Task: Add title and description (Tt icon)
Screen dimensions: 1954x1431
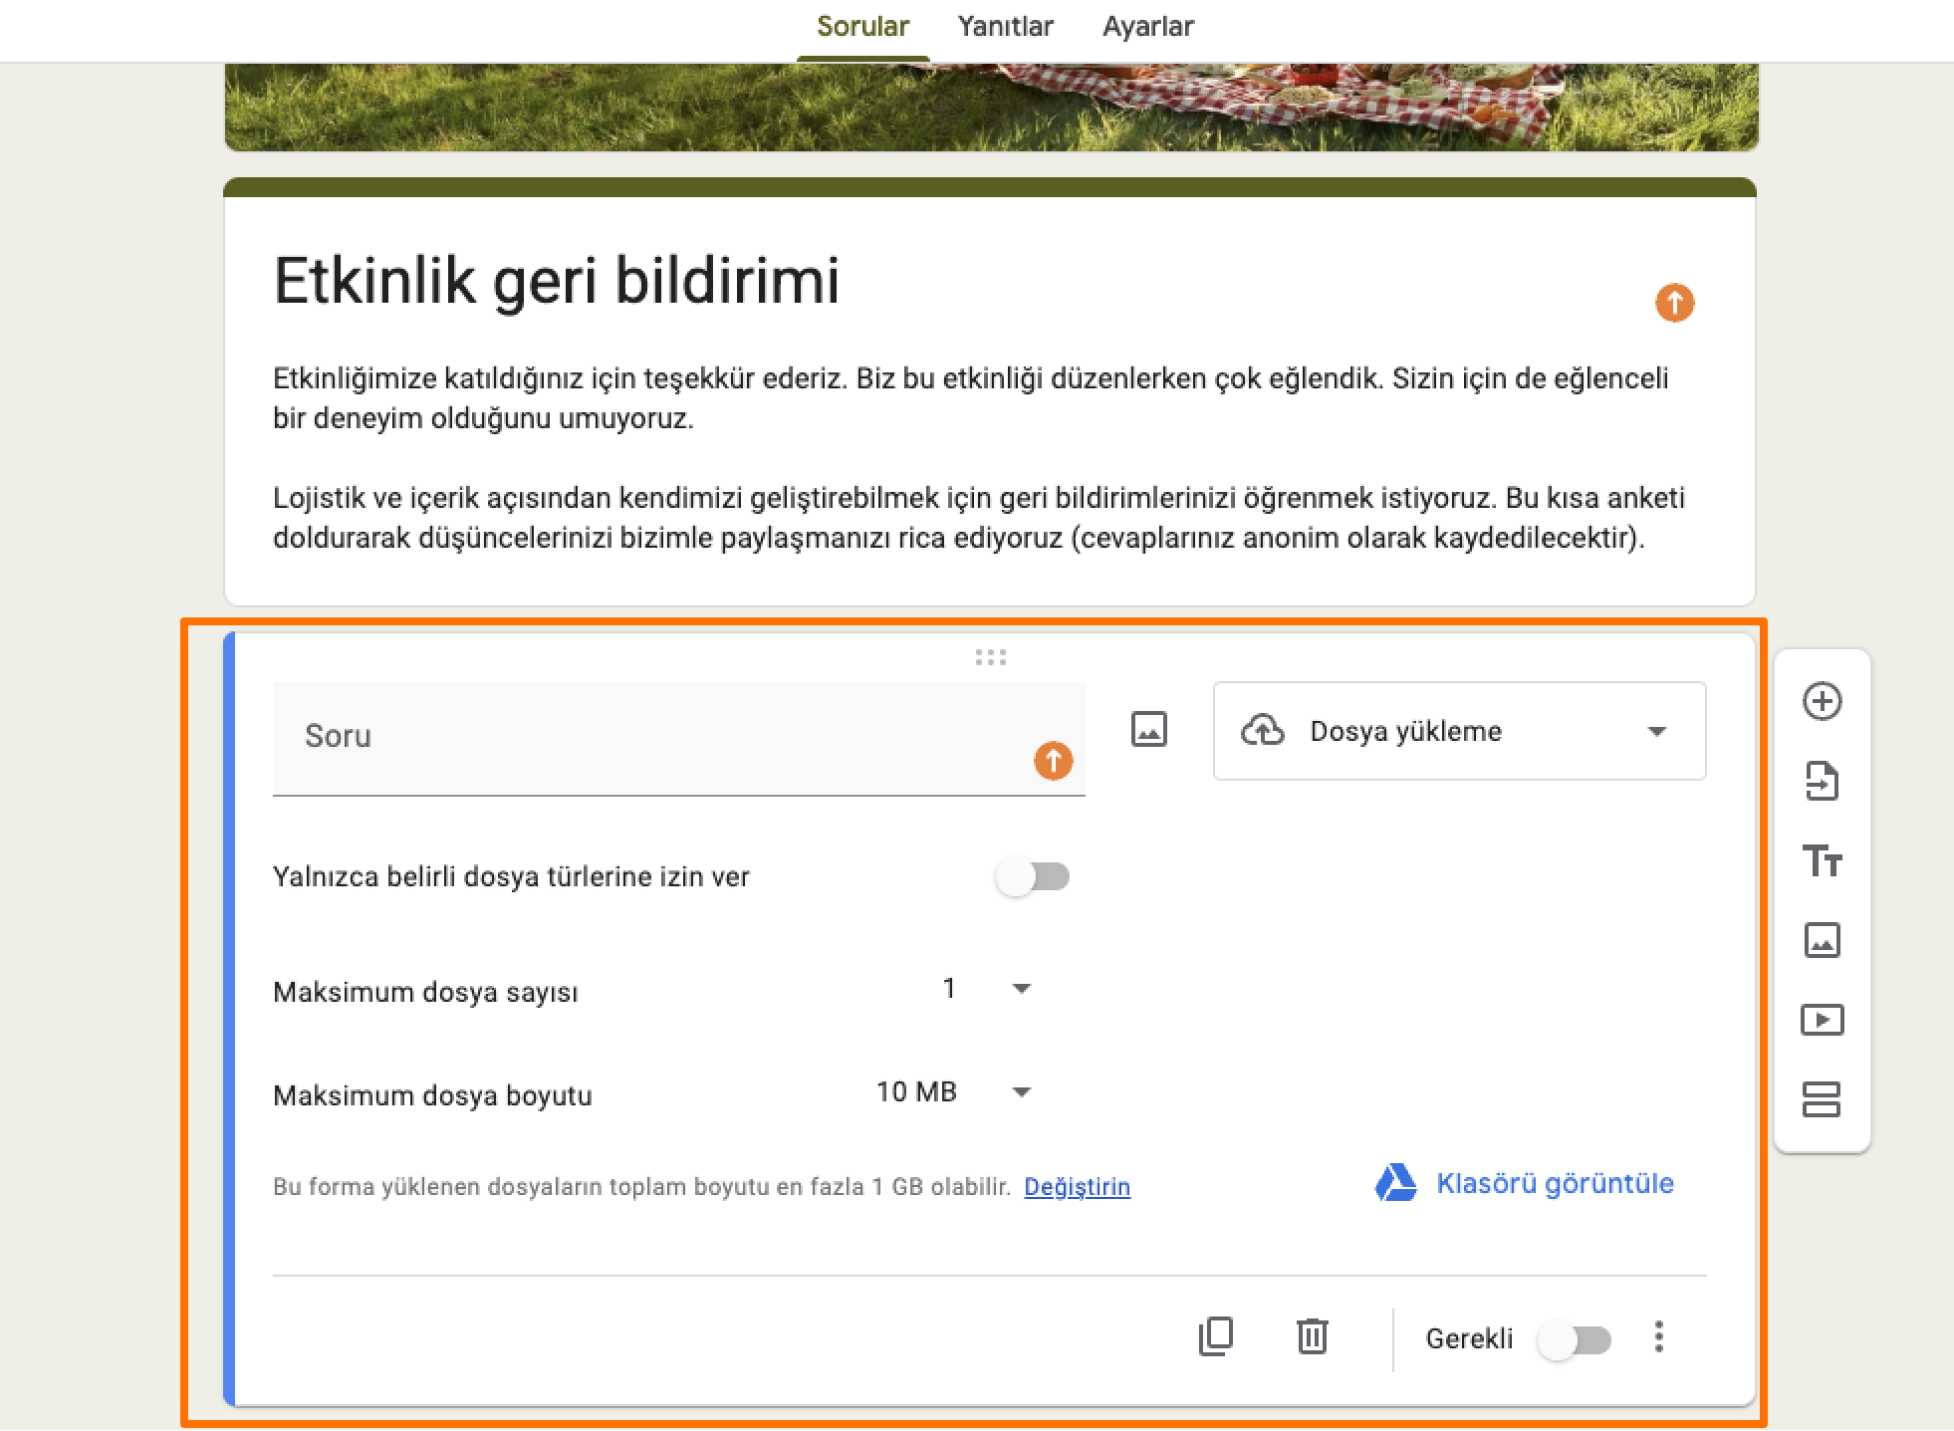Action: 1822,860
